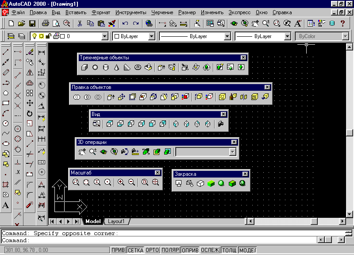Viewport: 354px width, 255px height.
Task: Toggle layer lightbulb on/off icon
Action: click(35, 36)
